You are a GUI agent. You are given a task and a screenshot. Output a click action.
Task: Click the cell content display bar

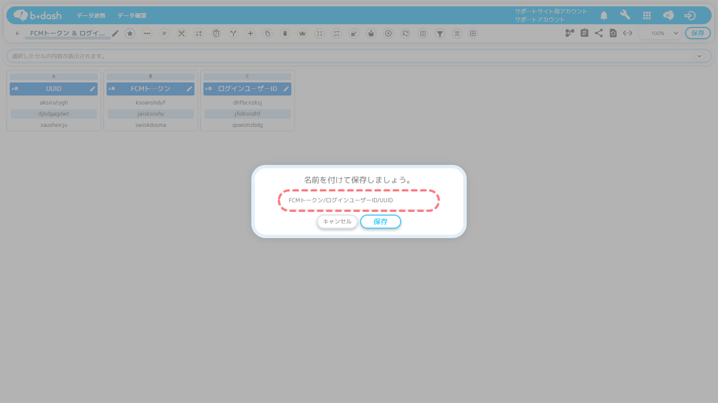(359, 56)
